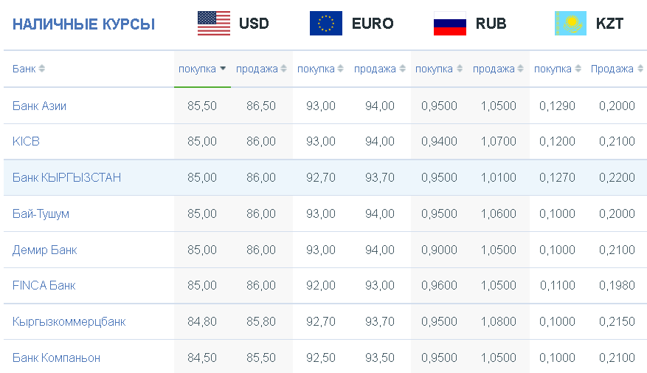Viewport: 647px width, 373px height.
Task: Click the Kazakhstan flag icon
Action: [571, 23]
